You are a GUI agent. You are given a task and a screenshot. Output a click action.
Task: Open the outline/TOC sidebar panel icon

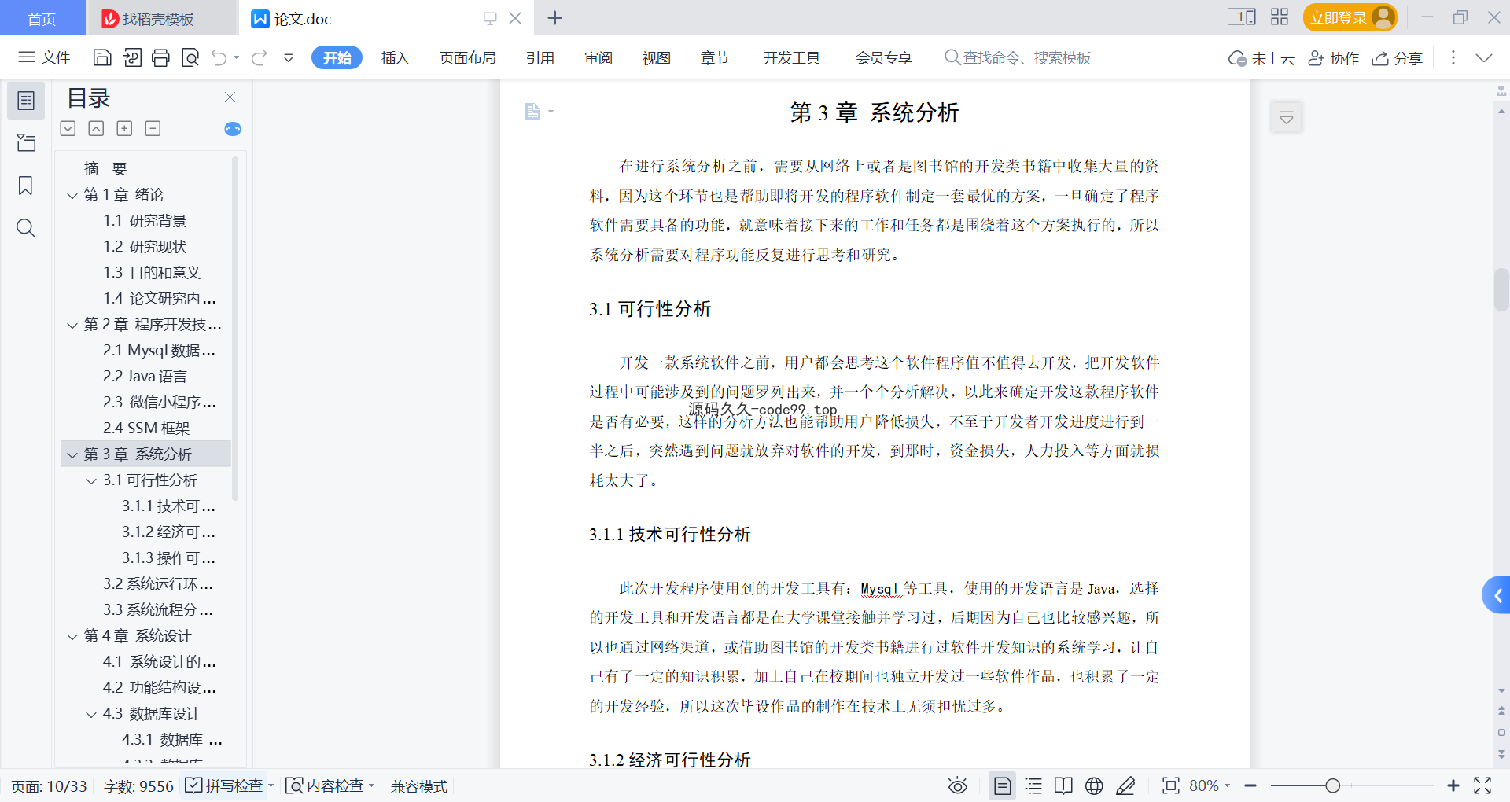(x=26, y=101)
